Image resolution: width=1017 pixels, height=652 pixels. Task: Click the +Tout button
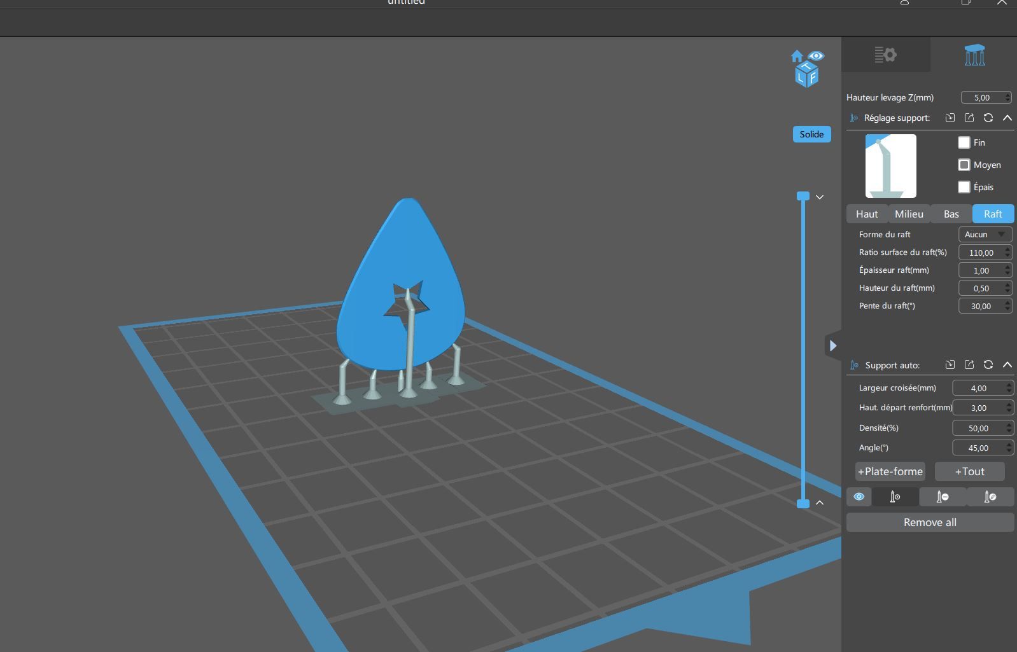(970, 471)
